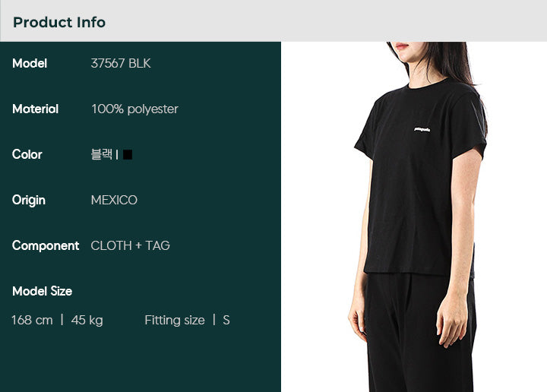547x392 pixels.
Task: Click the Origin label
Action: click(x=29, y=201)
